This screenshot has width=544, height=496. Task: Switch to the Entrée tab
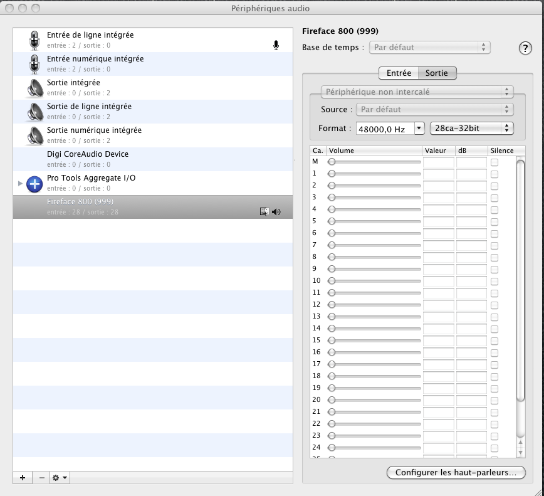click(399, 73)
